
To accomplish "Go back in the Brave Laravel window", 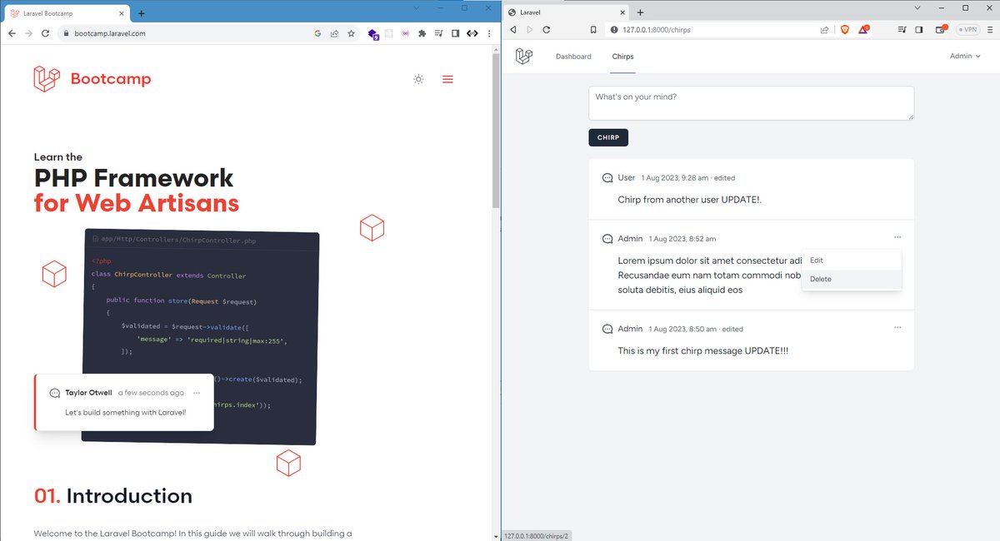I will (x=512, y=29).
